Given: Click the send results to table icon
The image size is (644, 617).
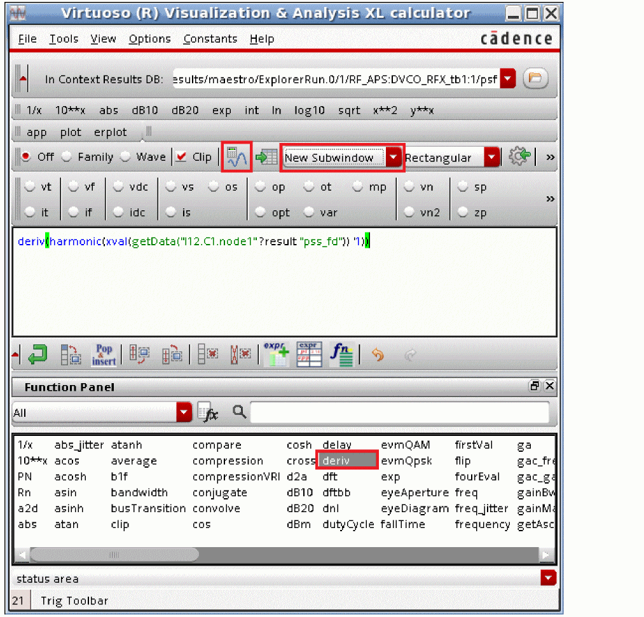Looking at the screenshot, I should pyautogui.click(x=266, y=158).
